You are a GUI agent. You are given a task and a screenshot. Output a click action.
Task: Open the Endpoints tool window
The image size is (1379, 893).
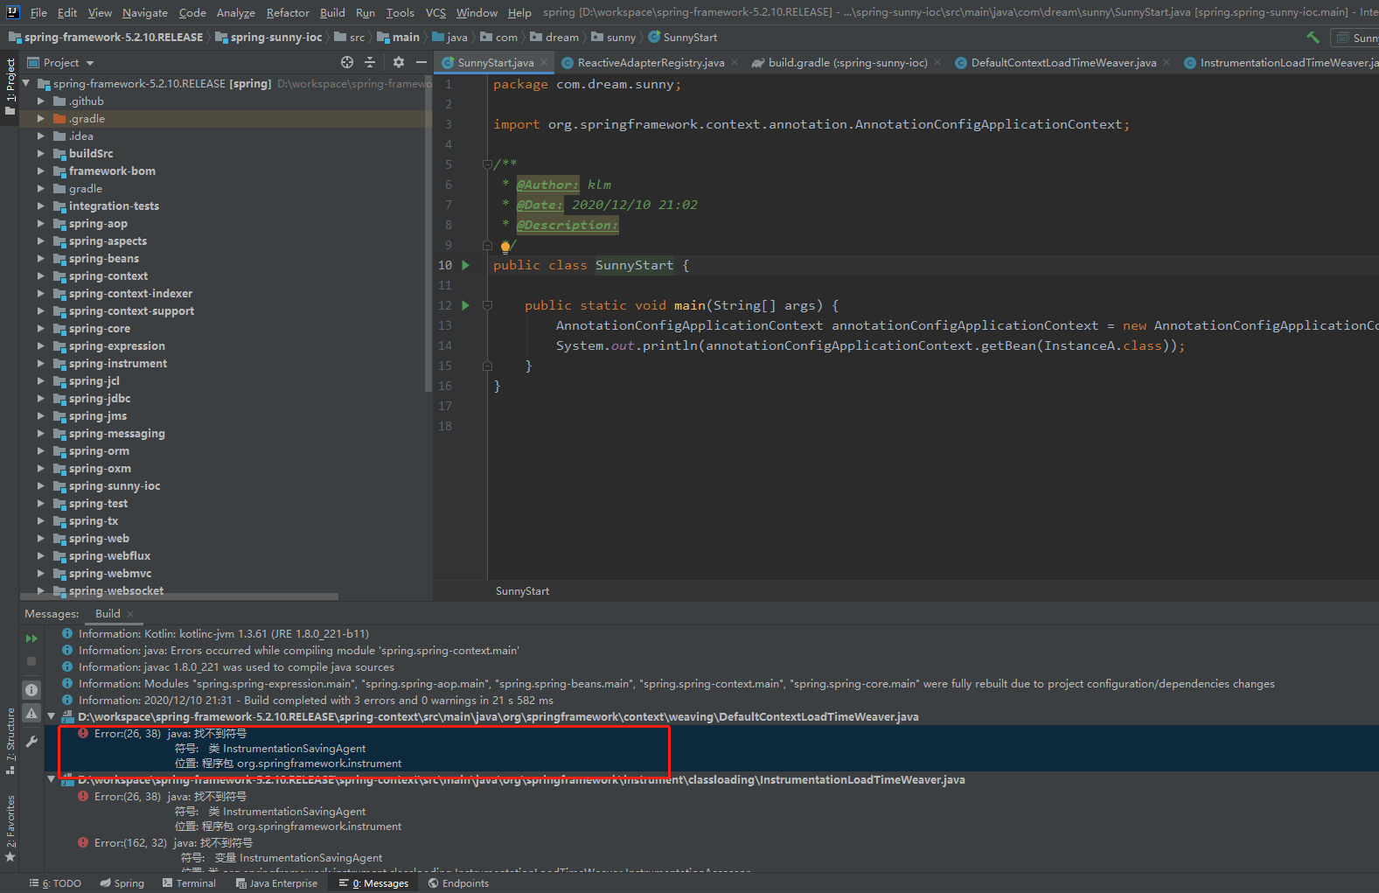(x=458, y=883)
